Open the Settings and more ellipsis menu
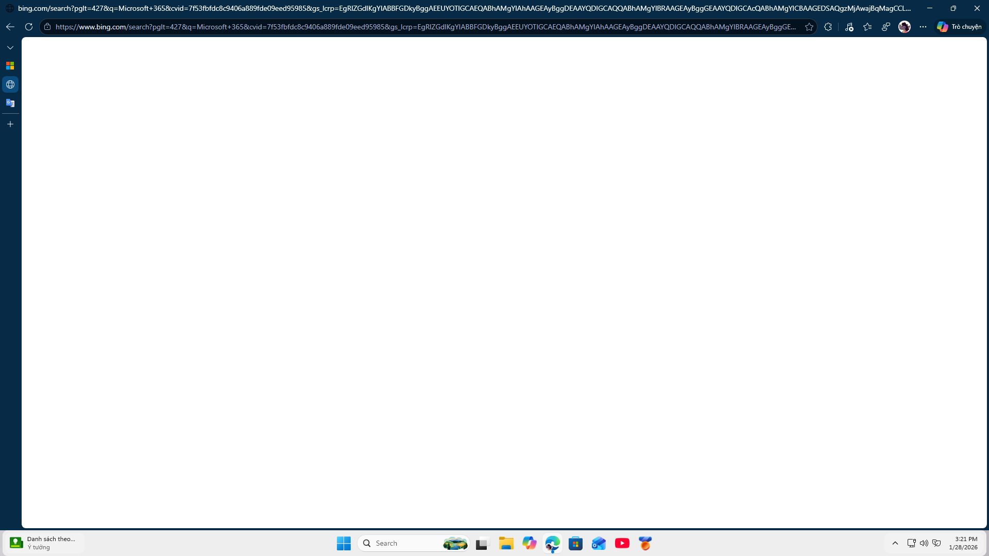The height and width of the screenshot is (556, 989). click(x=923, y=27)
